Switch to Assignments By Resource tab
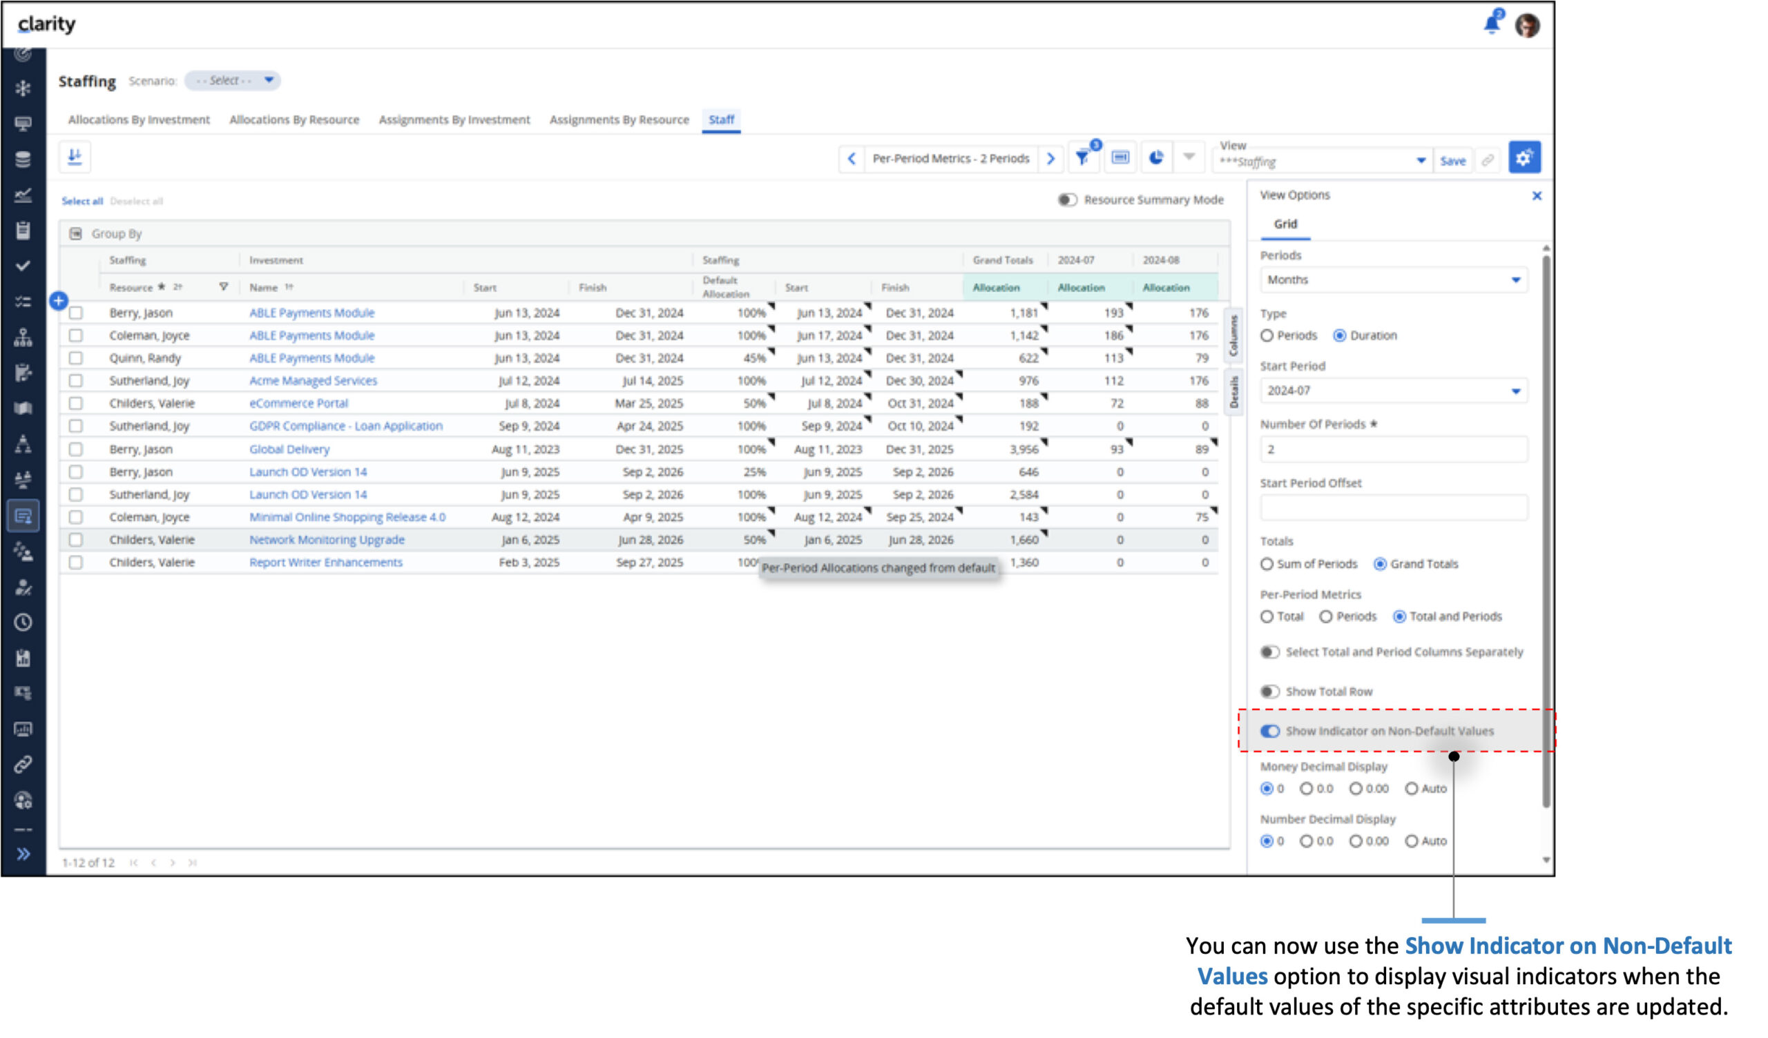The height and width of the screenshot is (1038, 1768). coord(619,120)
